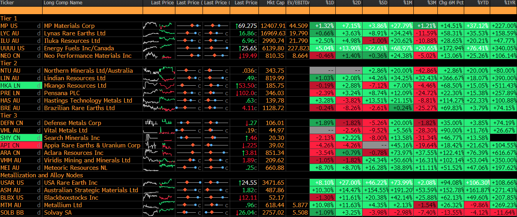Open Solvay SA sparkline chart
The image size is (517, 217).
click(158, 213)
